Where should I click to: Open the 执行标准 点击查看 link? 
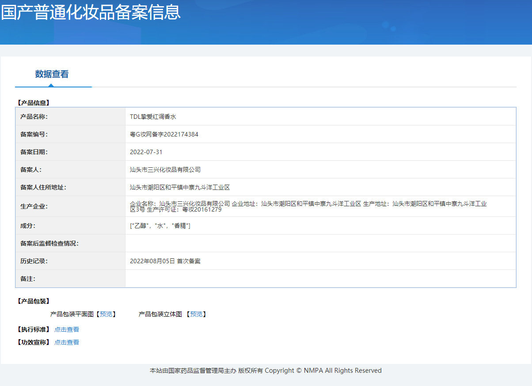coord(67,329)
